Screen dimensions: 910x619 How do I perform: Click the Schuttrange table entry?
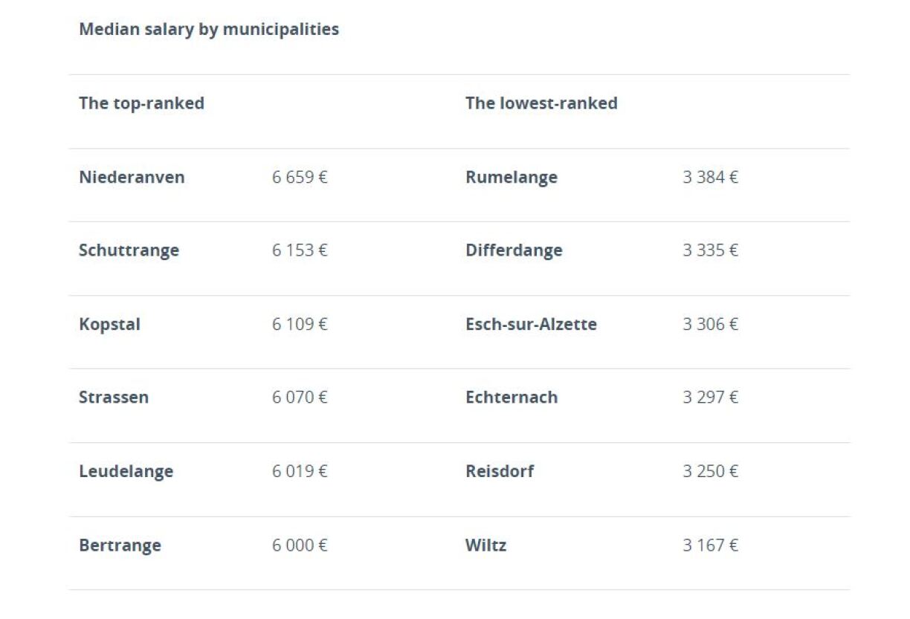tap(129, 250)
